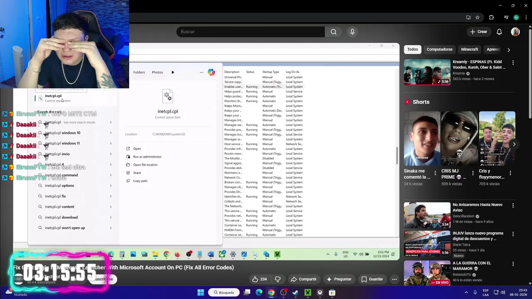The height and width of the screenshot is (299, 532).
Task: Open the Windows Start button
Action: (x=201, y=293)
